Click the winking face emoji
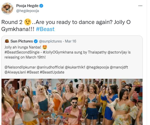Screen dimensions: 150x125 28,22
